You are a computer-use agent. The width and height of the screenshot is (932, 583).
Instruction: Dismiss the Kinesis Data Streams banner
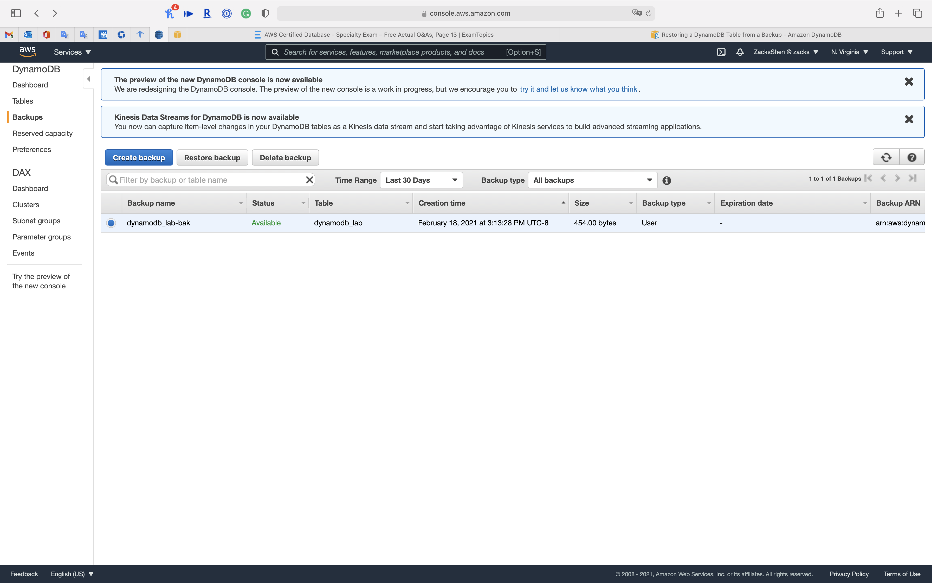[x=909, y=119]
